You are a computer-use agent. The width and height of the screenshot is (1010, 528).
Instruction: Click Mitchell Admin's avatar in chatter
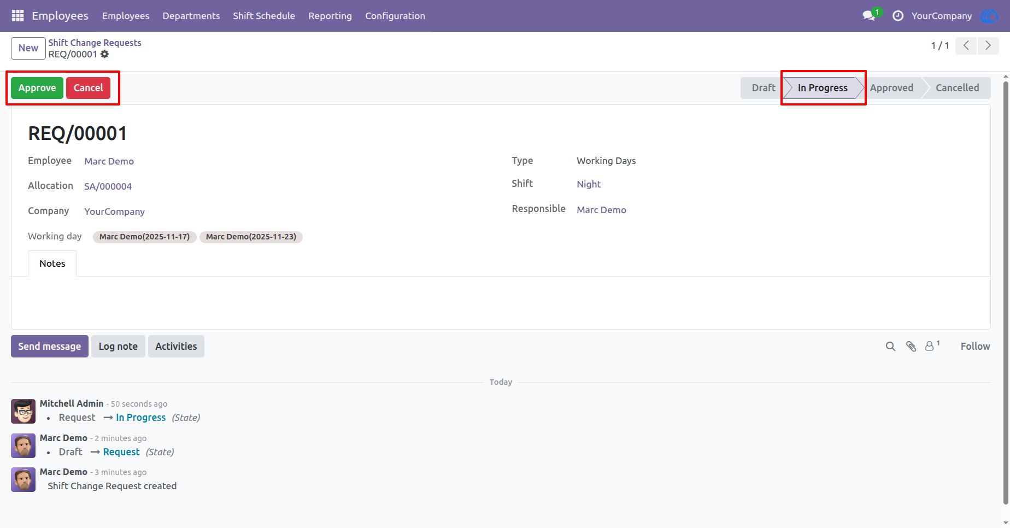(x=23, y=412)
